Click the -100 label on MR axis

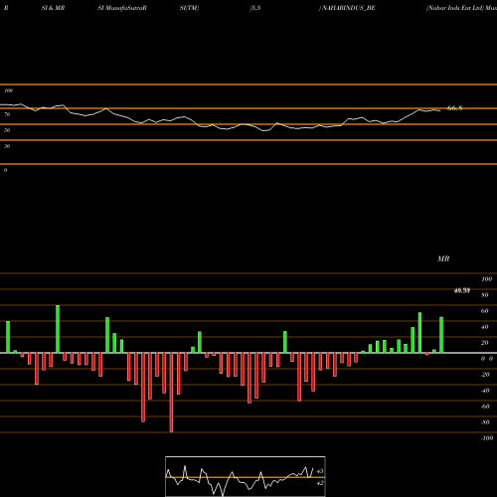[486, 438]
